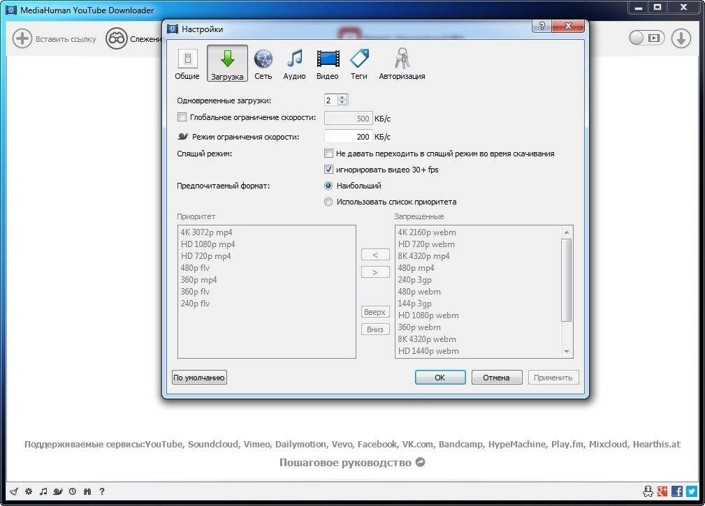Open the Общие settings tab
705x506 pixels.
click(x=187, y=64)
